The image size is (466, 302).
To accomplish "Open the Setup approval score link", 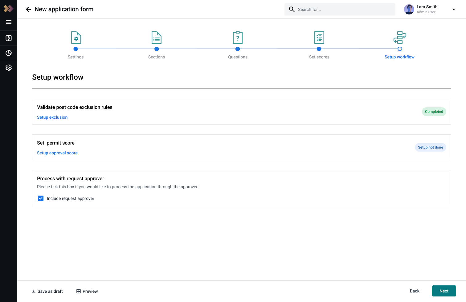I will pyautogui.click(x=57, y=153).
